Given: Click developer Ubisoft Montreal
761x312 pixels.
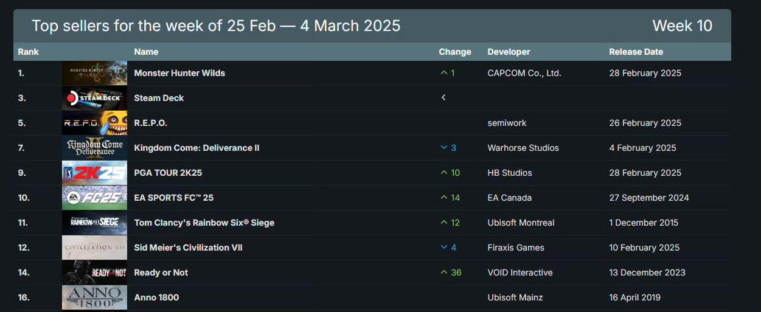Looking at the screenshot, I should click(521, 223).
